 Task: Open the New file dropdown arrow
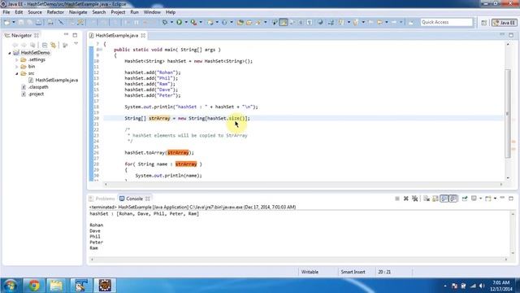pyautogui.click(x=14, y=22)
